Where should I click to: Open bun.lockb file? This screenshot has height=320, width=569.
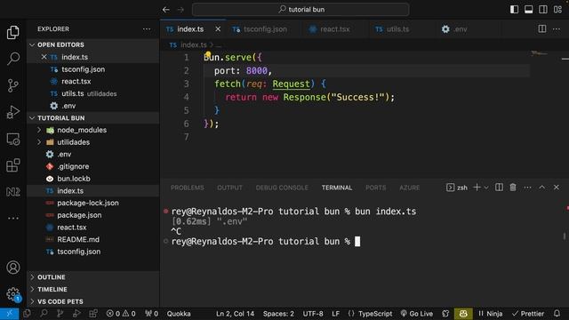click(x=92, y=179)
